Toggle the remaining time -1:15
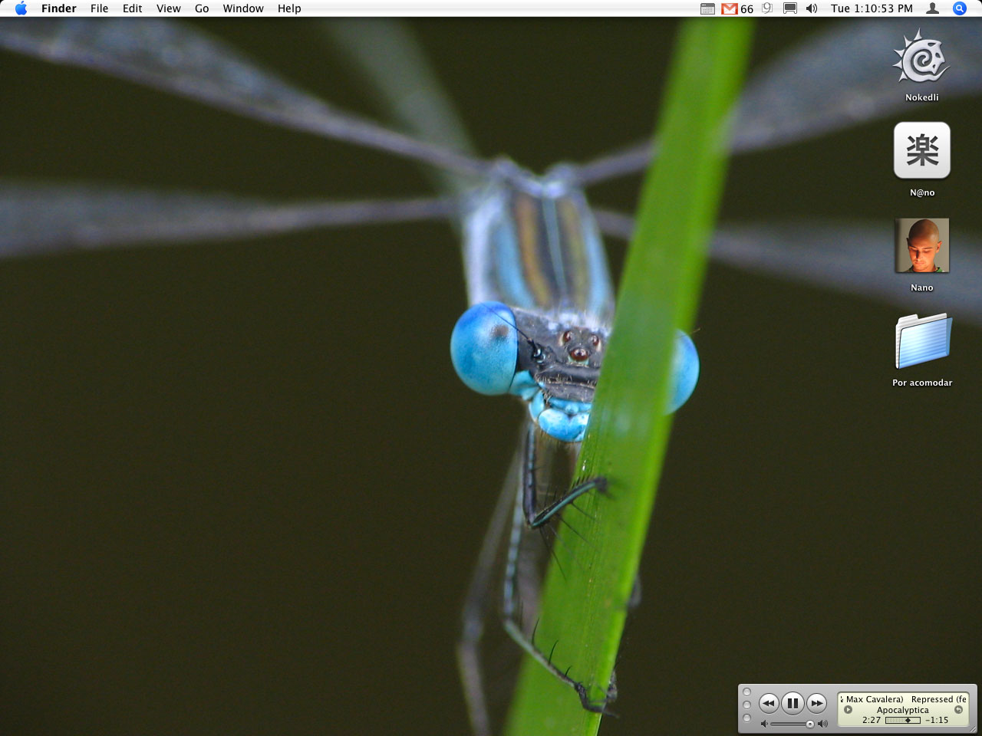Screen dimensions: 982x736 [x=937, y=720]
